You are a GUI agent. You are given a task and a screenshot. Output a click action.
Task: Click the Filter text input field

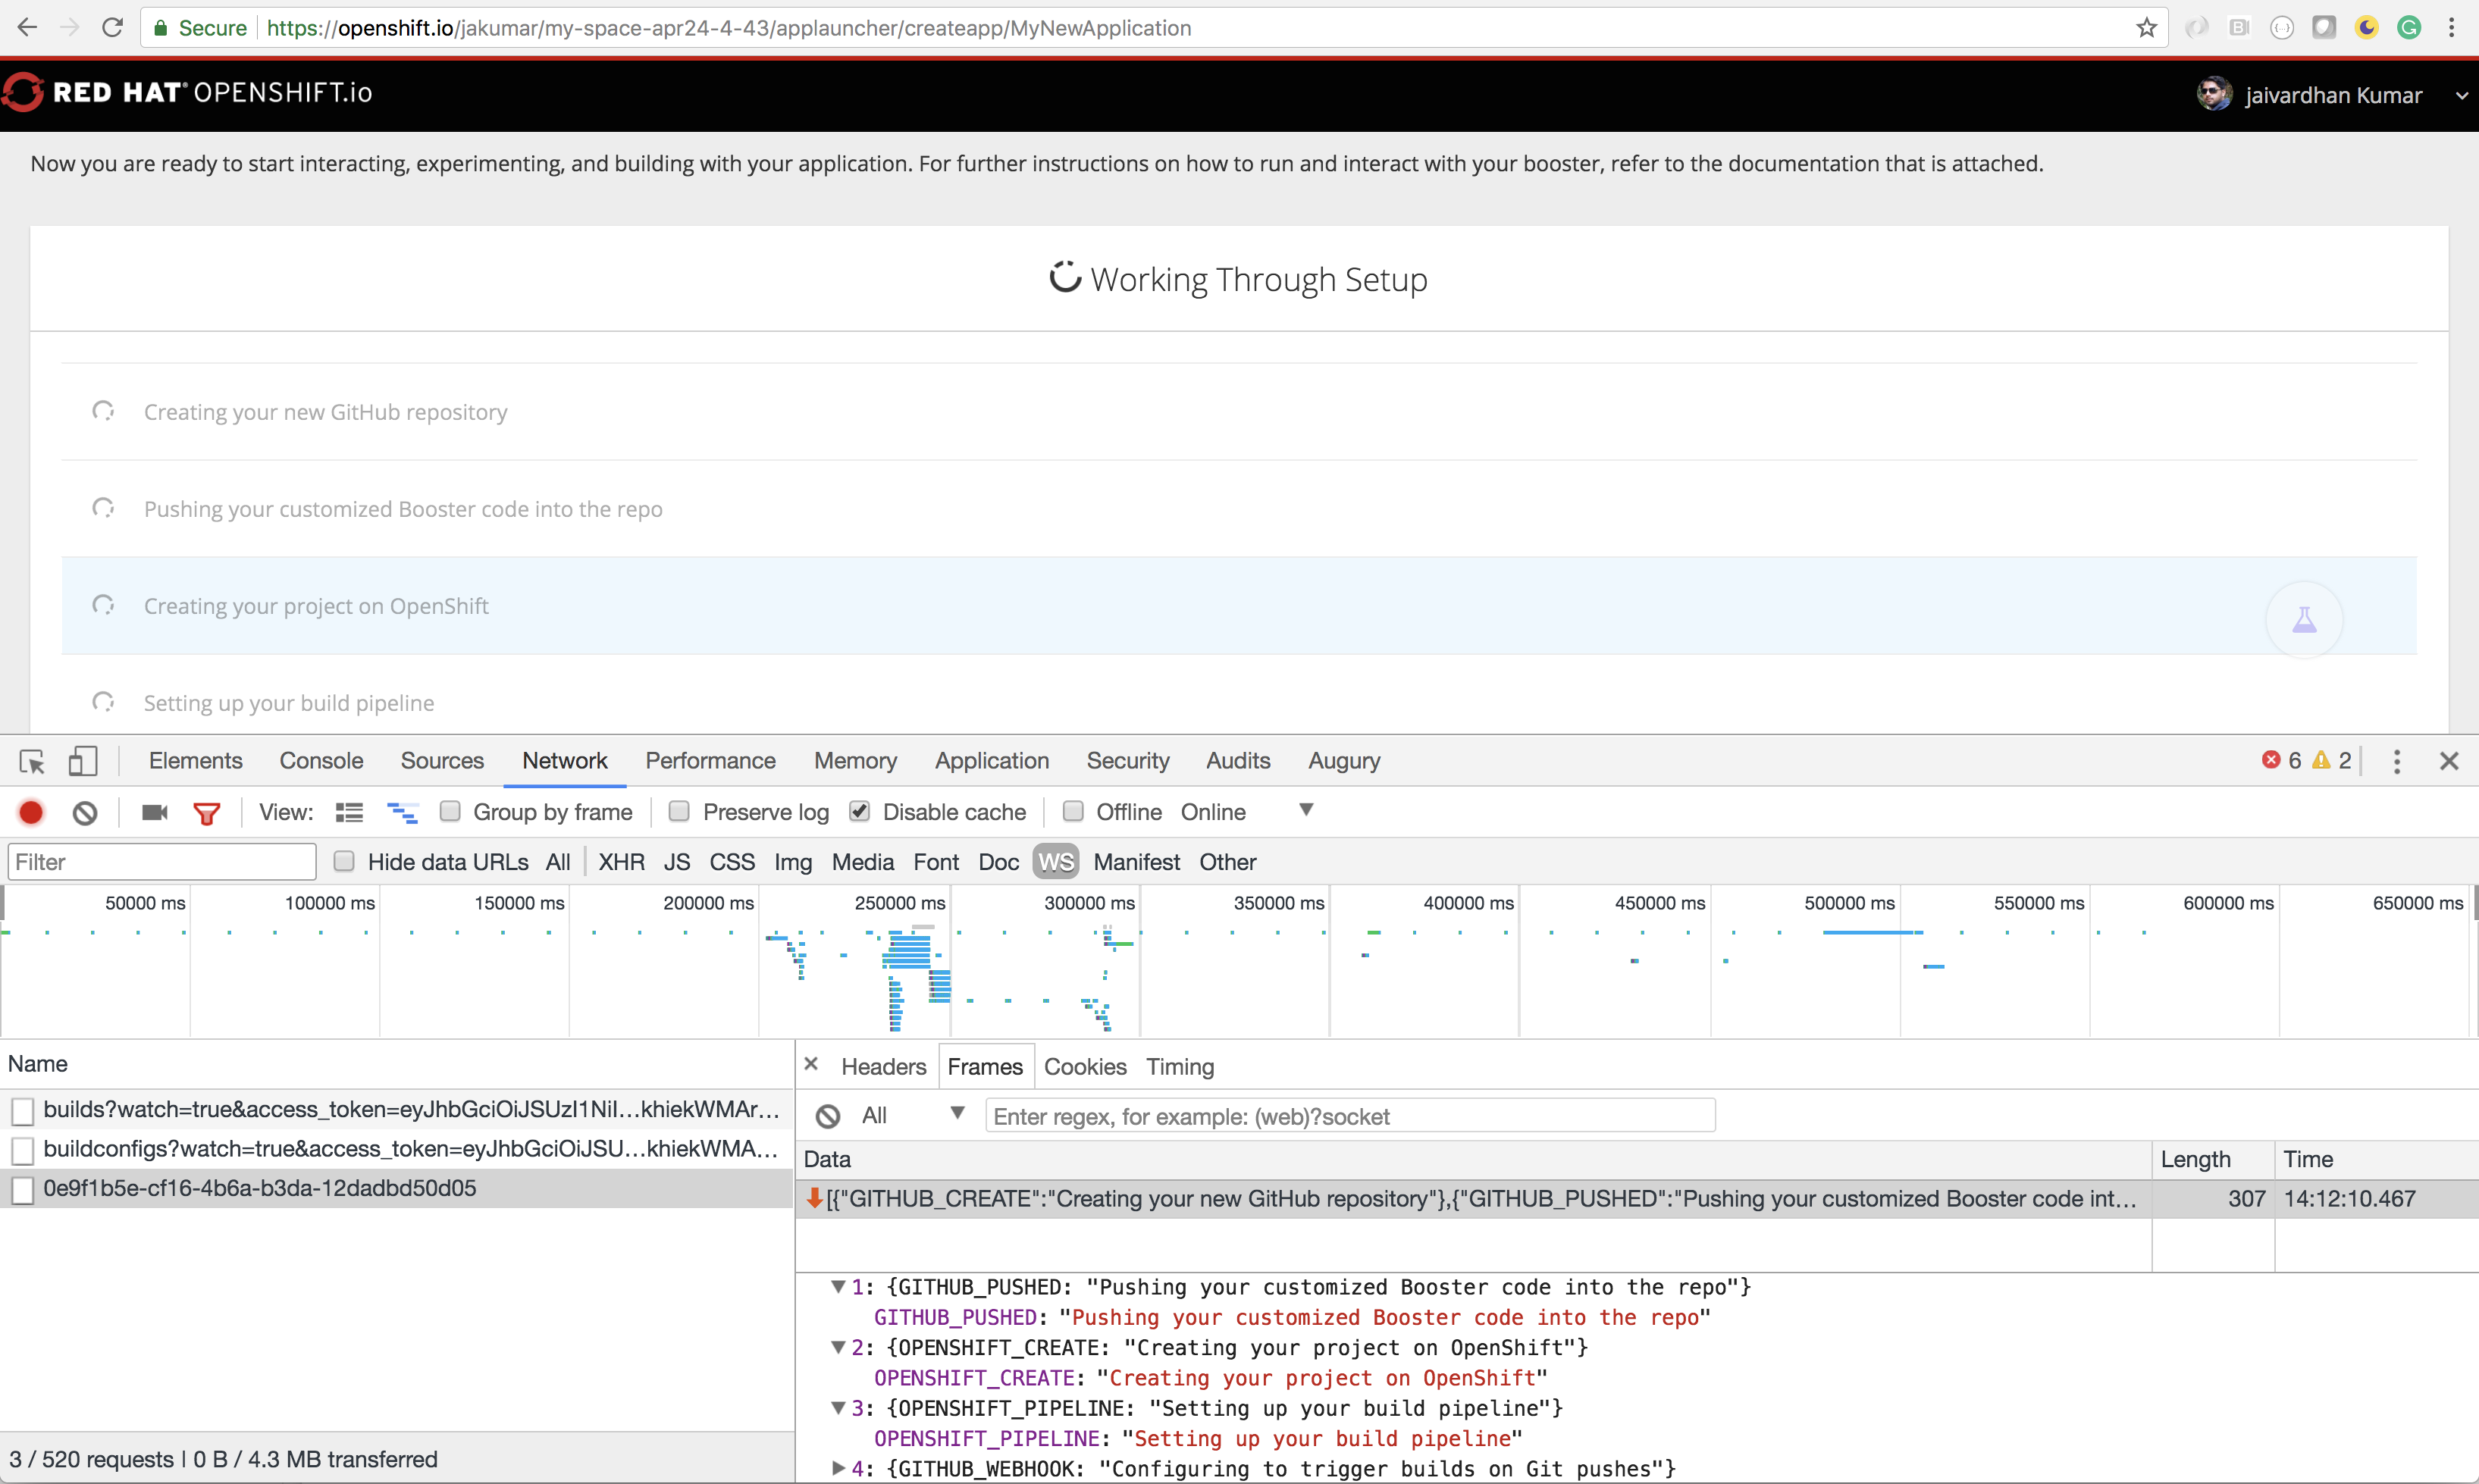click(162, 862)
